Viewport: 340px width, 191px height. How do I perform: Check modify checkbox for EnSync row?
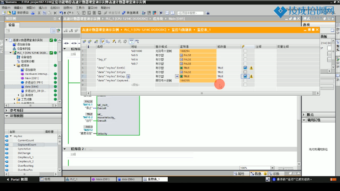point(245,72)
